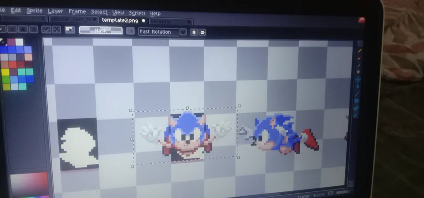Viewport: 424px width, 198px height.
Task: Click the top-right selection transform handle
Action: [x=239, y=106]
